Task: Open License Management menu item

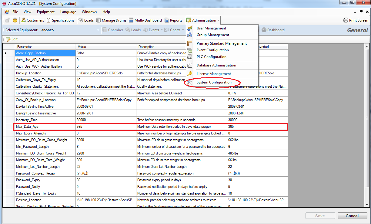Action: point(214,74)
